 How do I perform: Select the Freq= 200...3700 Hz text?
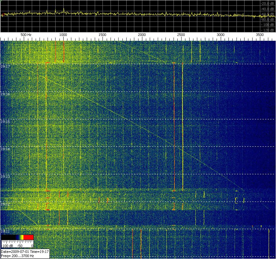coord(18,256)
